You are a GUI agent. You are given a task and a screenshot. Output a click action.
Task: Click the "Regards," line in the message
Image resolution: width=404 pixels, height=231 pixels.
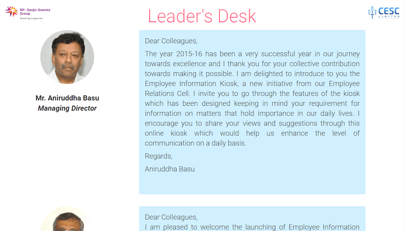pyautogui.click(x=158, y=156)
